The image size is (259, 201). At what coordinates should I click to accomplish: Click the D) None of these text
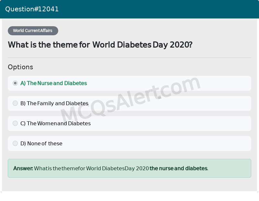(x=41, y=143)
